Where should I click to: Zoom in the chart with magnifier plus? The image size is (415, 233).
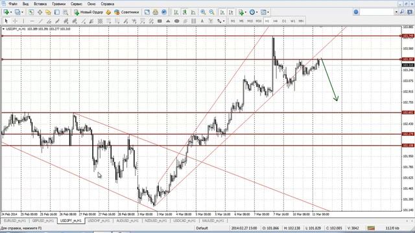click(203, 12)
